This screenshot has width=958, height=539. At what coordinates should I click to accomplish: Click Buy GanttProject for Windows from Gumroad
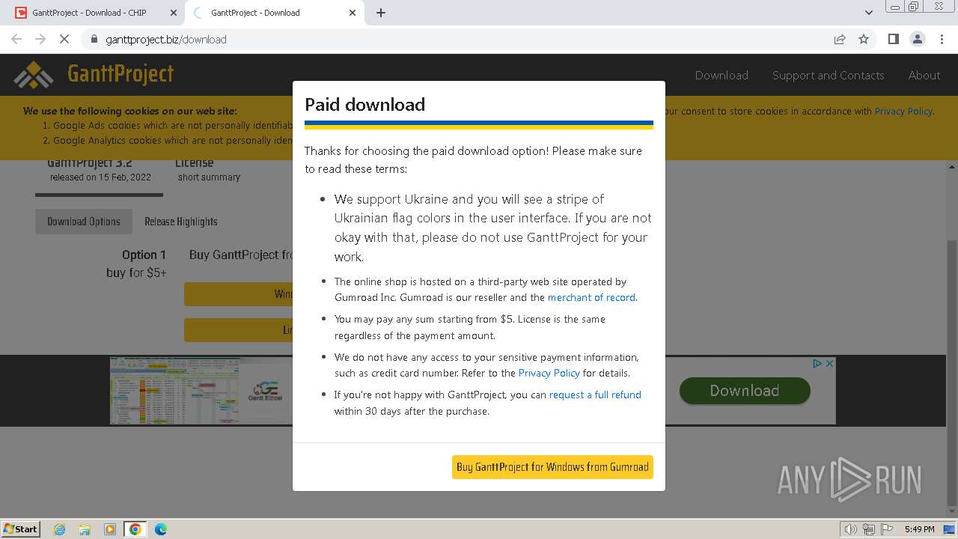coord(552,466)
